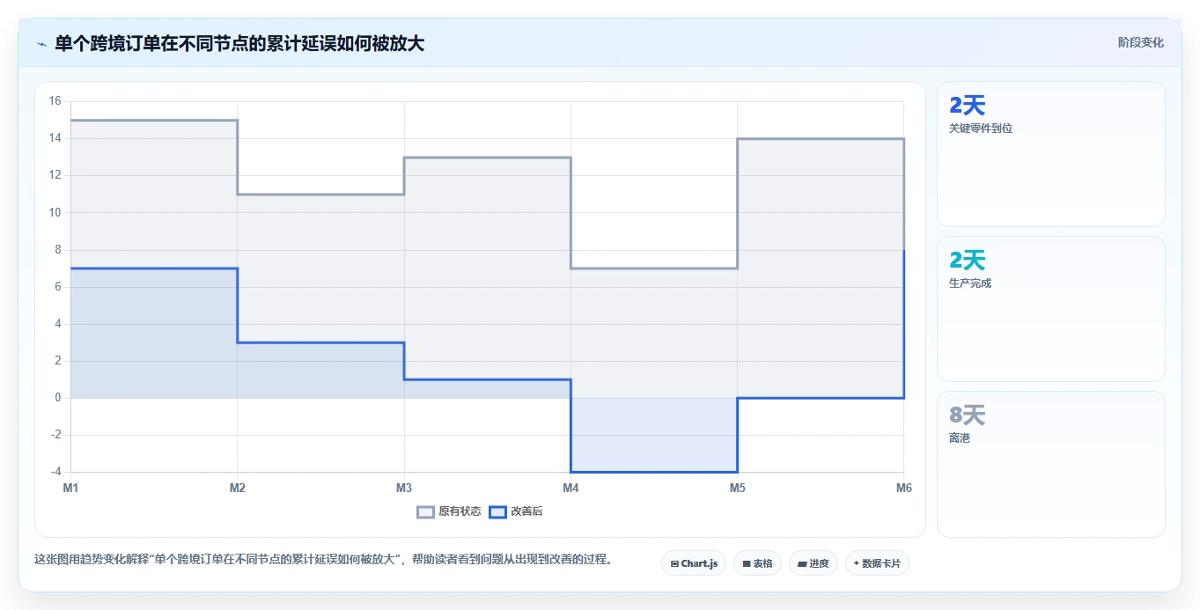Click the Chart.js tag
The height and width of the screenshot is (610, 1200).
[694, 563]
